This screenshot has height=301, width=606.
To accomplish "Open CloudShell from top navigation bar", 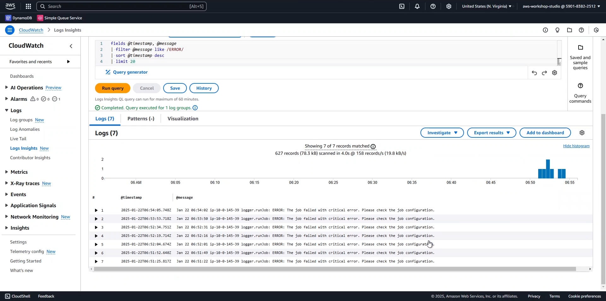I will click(401, 6).
